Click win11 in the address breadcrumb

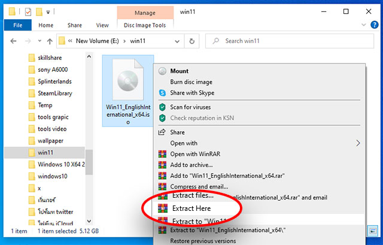point(138,41)
